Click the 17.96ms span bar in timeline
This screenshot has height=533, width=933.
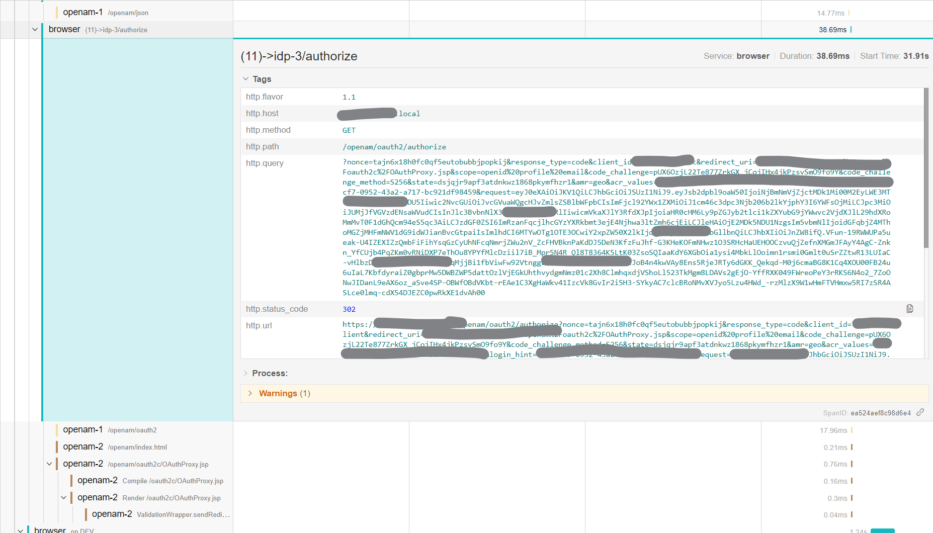pos(852,430)
